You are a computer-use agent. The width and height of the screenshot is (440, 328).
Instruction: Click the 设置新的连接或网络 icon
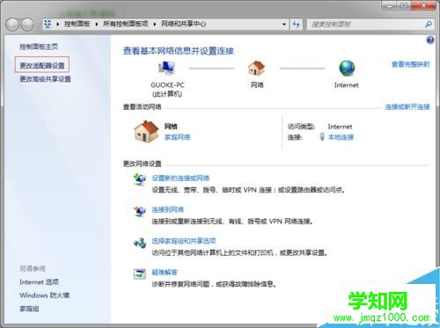pyautogui.click(x=140, y=179)
